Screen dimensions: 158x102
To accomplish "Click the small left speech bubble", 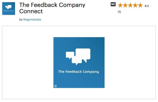I will [x=70, y=55].
